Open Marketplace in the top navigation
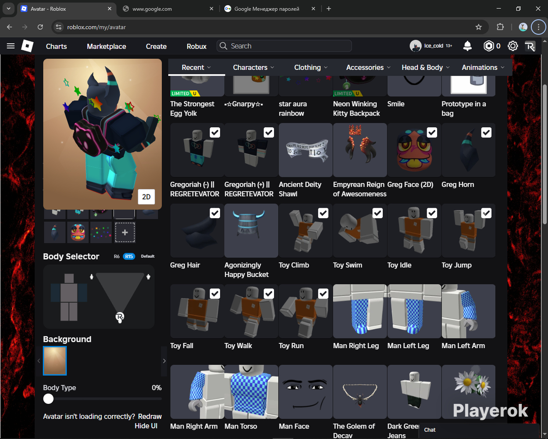The height and width of the screenshot is (439, 548). [x=107, y=46]
